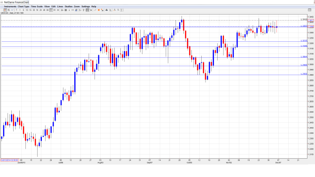Screen dimensions: 315x177
Task: Click the horizontal double-arrow toolbar icon
Action: click(x=73, y=10)
